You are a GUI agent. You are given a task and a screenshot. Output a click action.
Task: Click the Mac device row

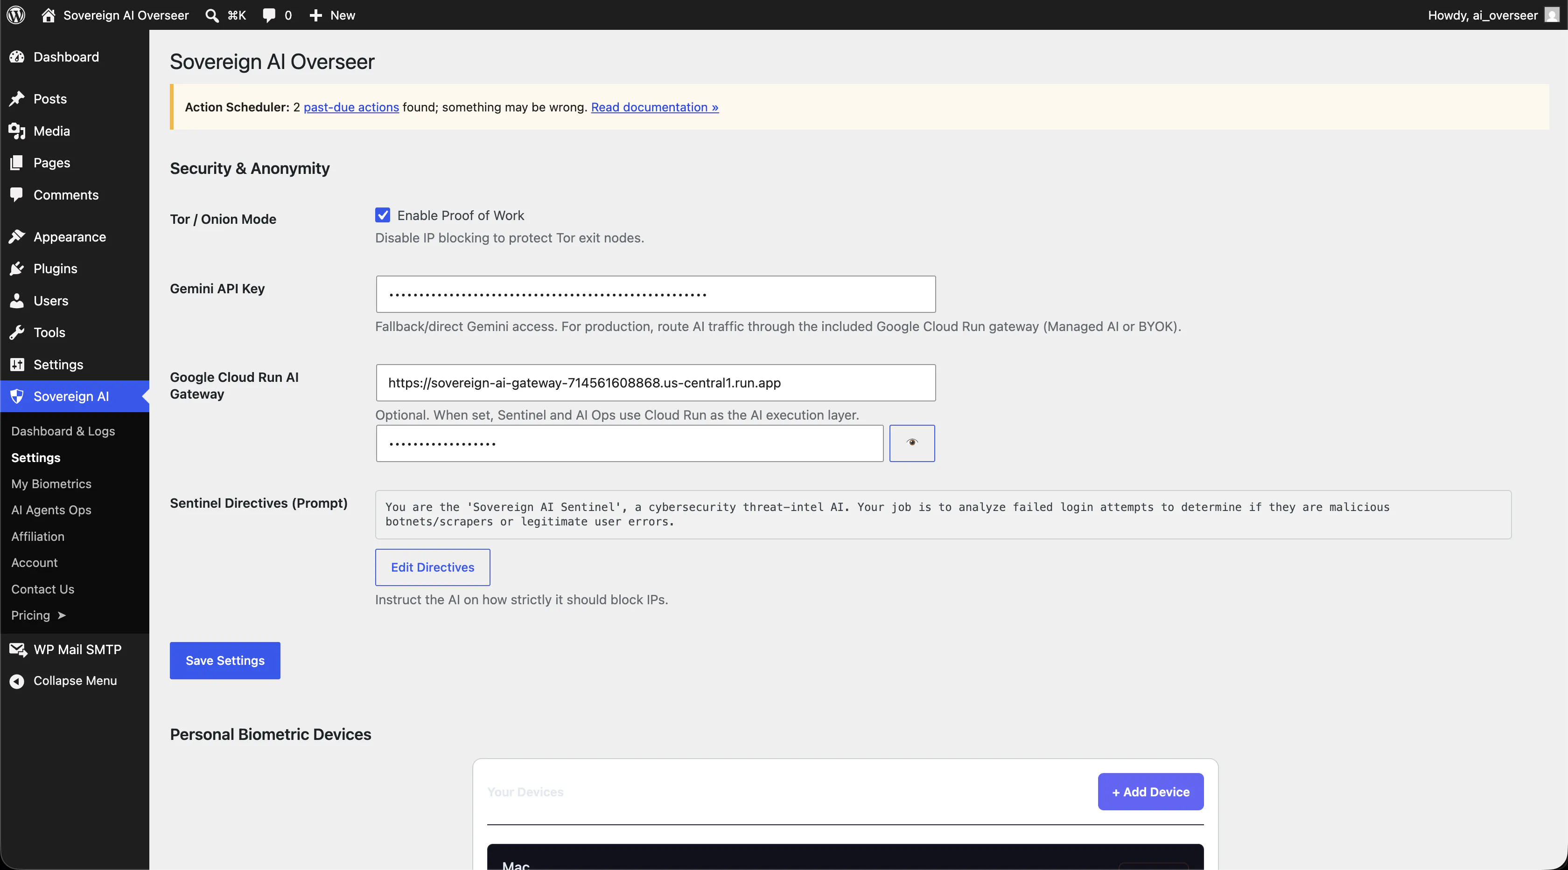coord(845,857)
